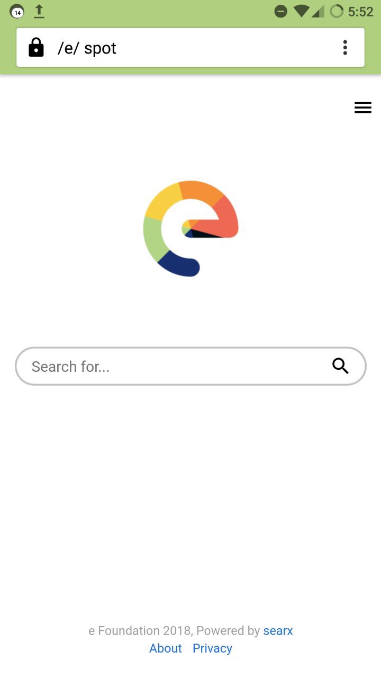Viewport: 381px width, 678px height.
Task: Tap the circular battery indicator icon
Action: (337, 11)
